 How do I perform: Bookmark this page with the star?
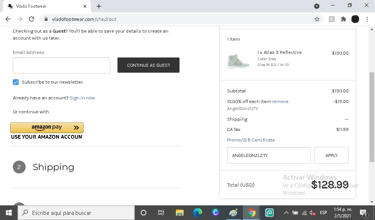coord(317,19)
